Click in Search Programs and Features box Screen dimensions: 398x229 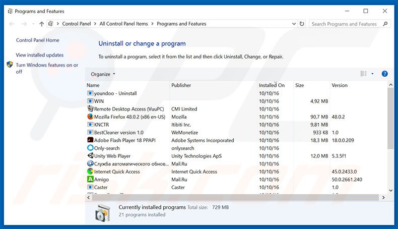(x=344, y=24)
